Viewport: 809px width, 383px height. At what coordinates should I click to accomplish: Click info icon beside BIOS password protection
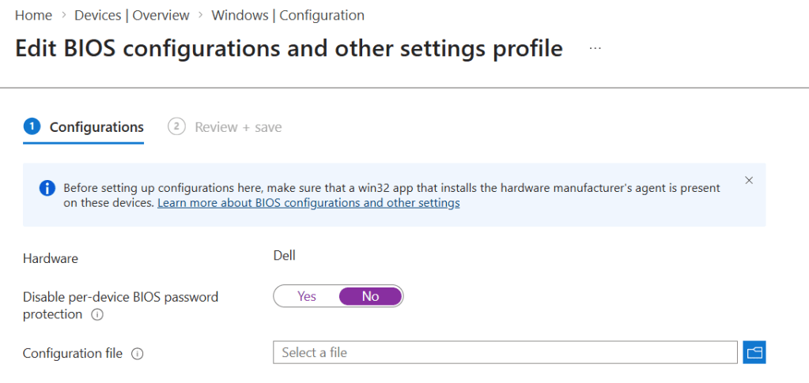97,315
